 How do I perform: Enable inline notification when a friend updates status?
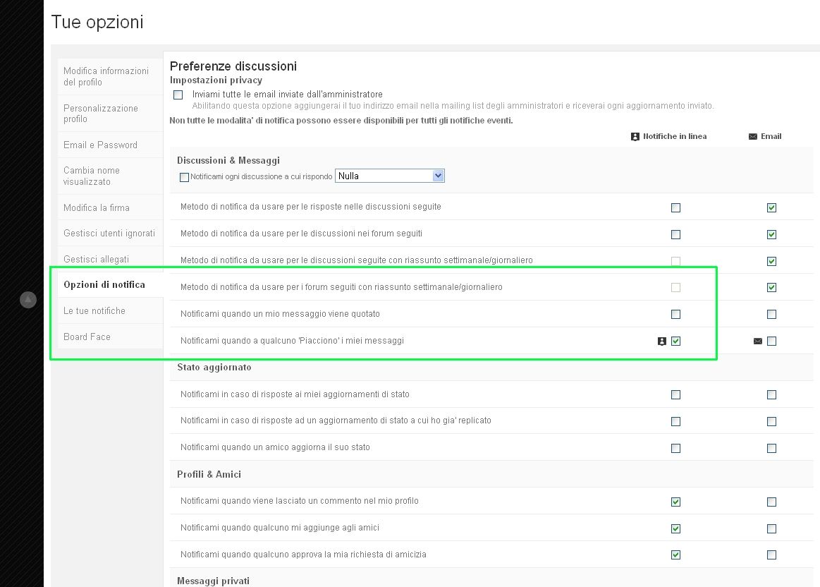click(x=676, y=449)
